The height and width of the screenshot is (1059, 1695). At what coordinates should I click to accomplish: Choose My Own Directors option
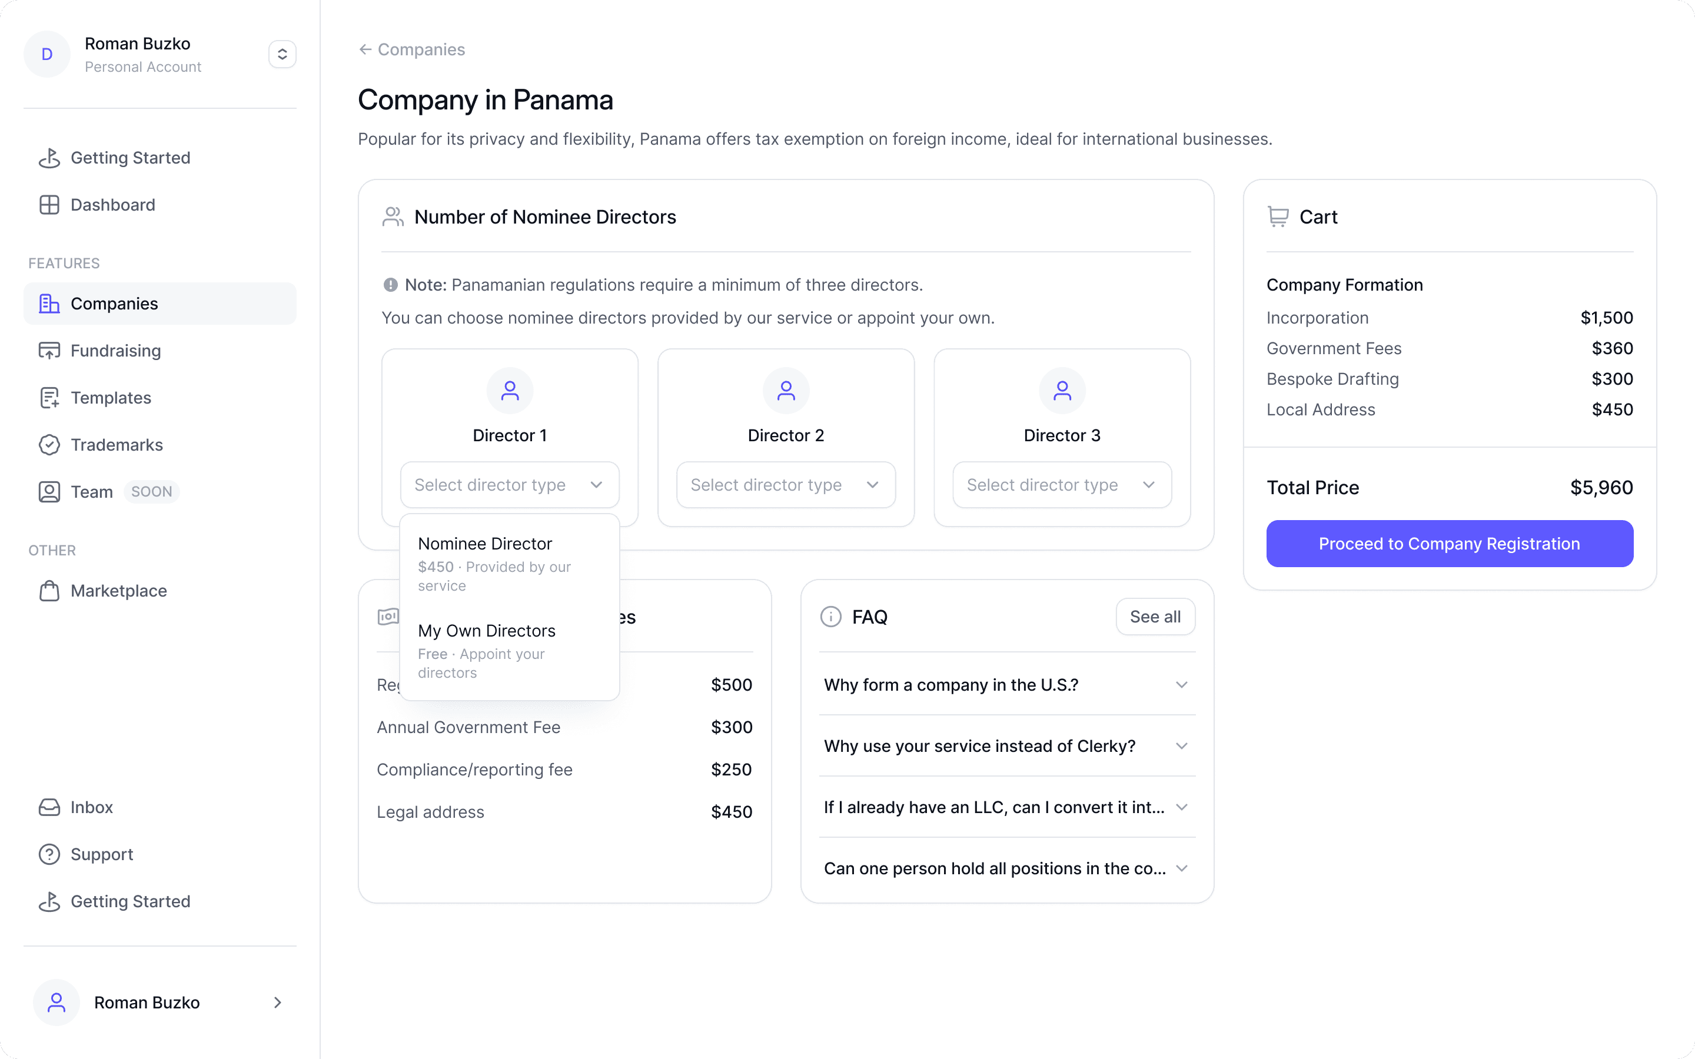pos(509,651)
